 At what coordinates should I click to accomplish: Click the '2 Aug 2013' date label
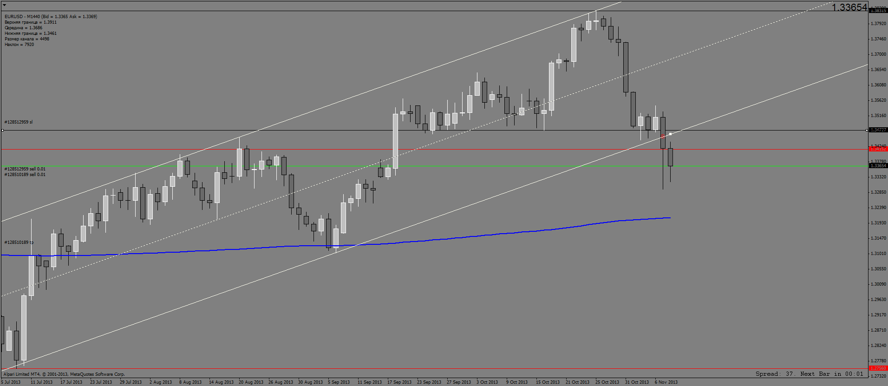(161, 382)
